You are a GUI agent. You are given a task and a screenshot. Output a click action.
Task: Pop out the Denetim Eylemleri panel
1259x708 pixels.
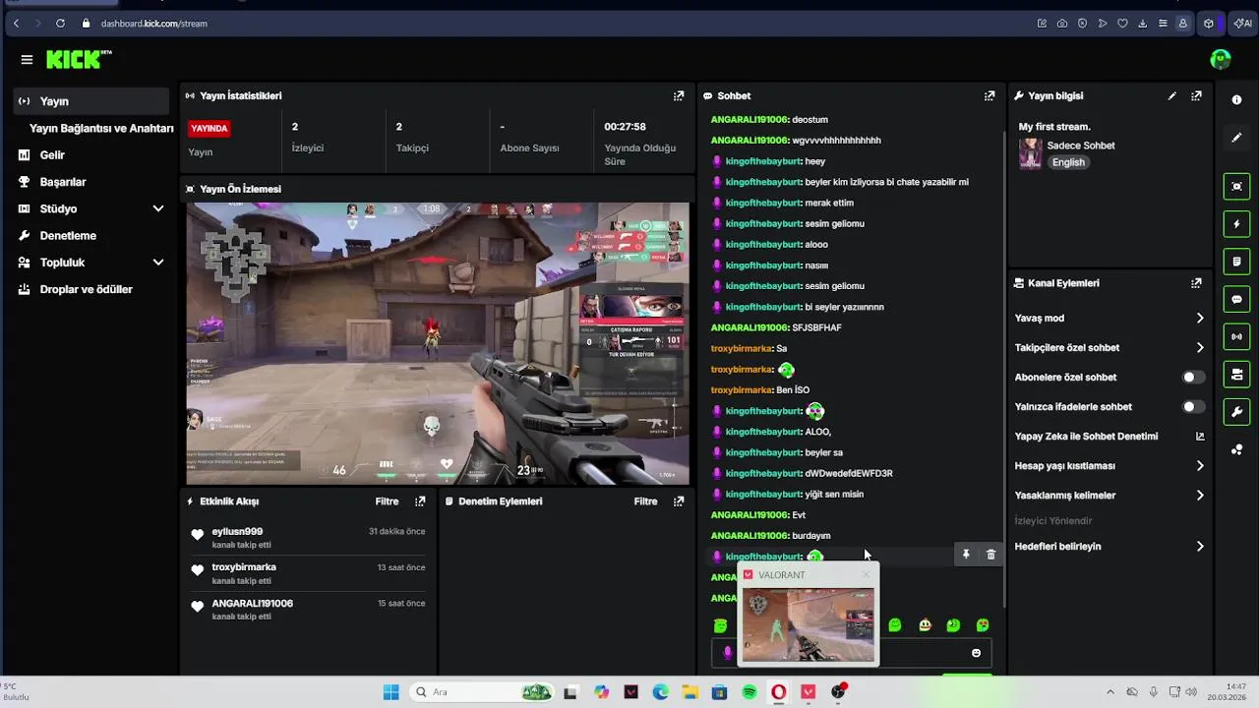[x=679, y=501]
